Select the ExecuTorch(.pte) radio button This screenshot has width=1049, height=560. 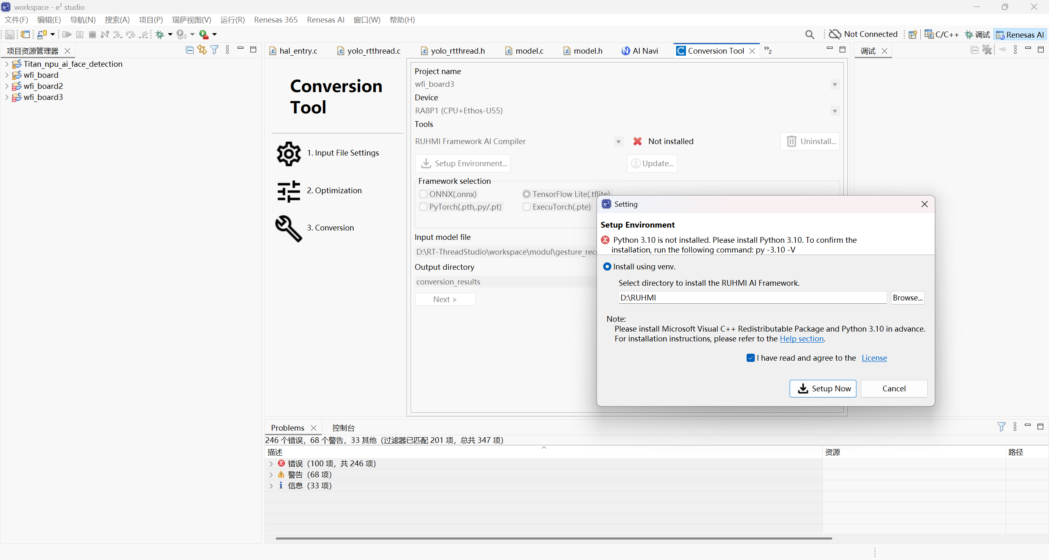(x=527, y=207)
